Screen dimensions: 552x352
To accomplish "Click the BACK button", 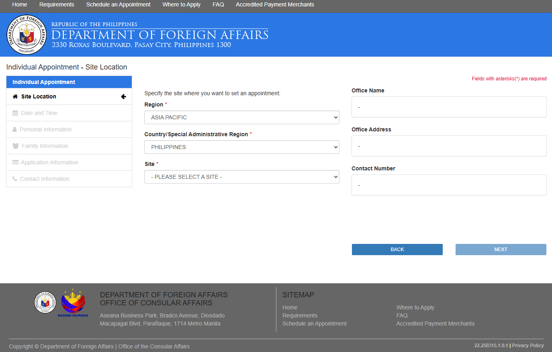I will pos(397,249).
